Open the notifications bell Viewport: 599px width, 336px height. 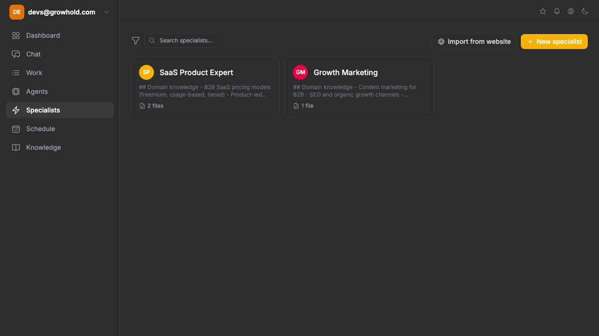click(557, 11)
